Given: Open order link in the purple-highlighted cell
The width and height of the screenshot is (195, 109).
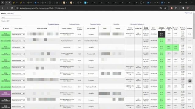Looking at the screenshot, I should click(5, 94).
